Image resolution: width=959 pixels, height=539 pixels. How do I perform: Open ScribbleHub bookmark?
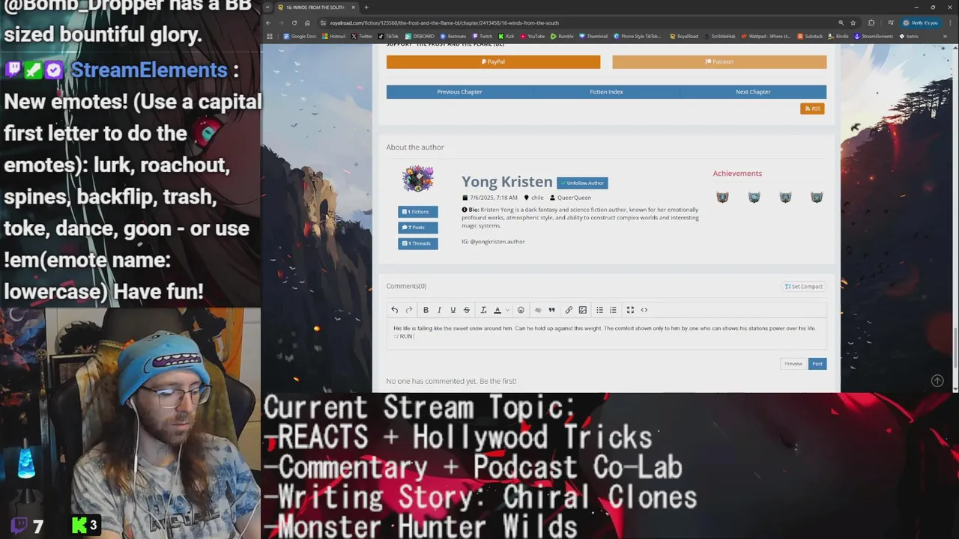point(720,36)
